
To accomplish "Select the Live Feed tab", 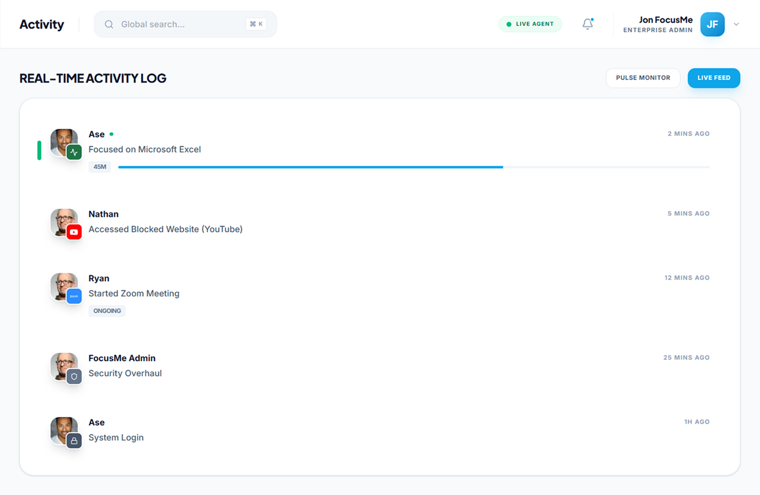I will 713,78.
